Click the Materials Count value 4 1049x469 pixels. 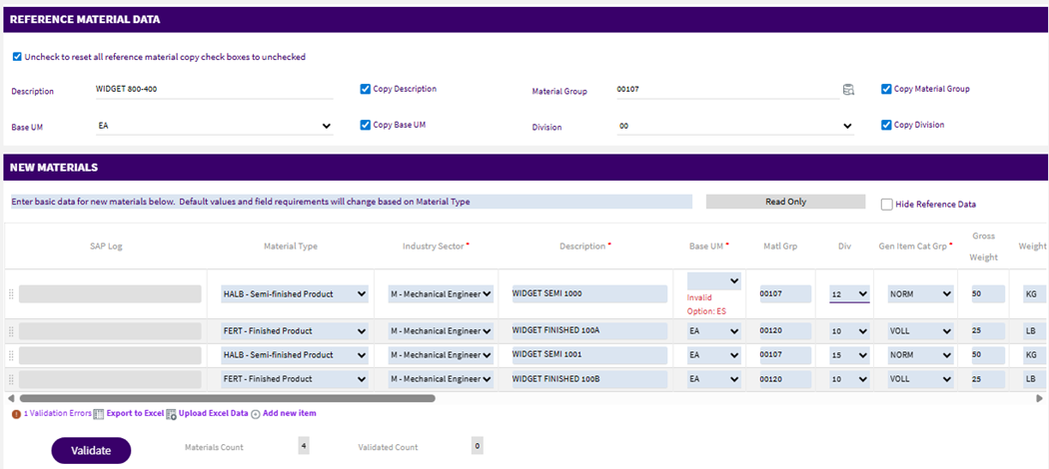coord(303,446)
